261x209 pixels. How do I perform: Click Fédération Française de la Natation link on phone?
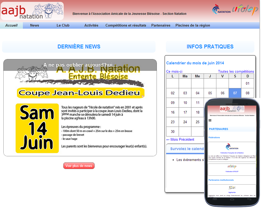click(x=232, y=153)
